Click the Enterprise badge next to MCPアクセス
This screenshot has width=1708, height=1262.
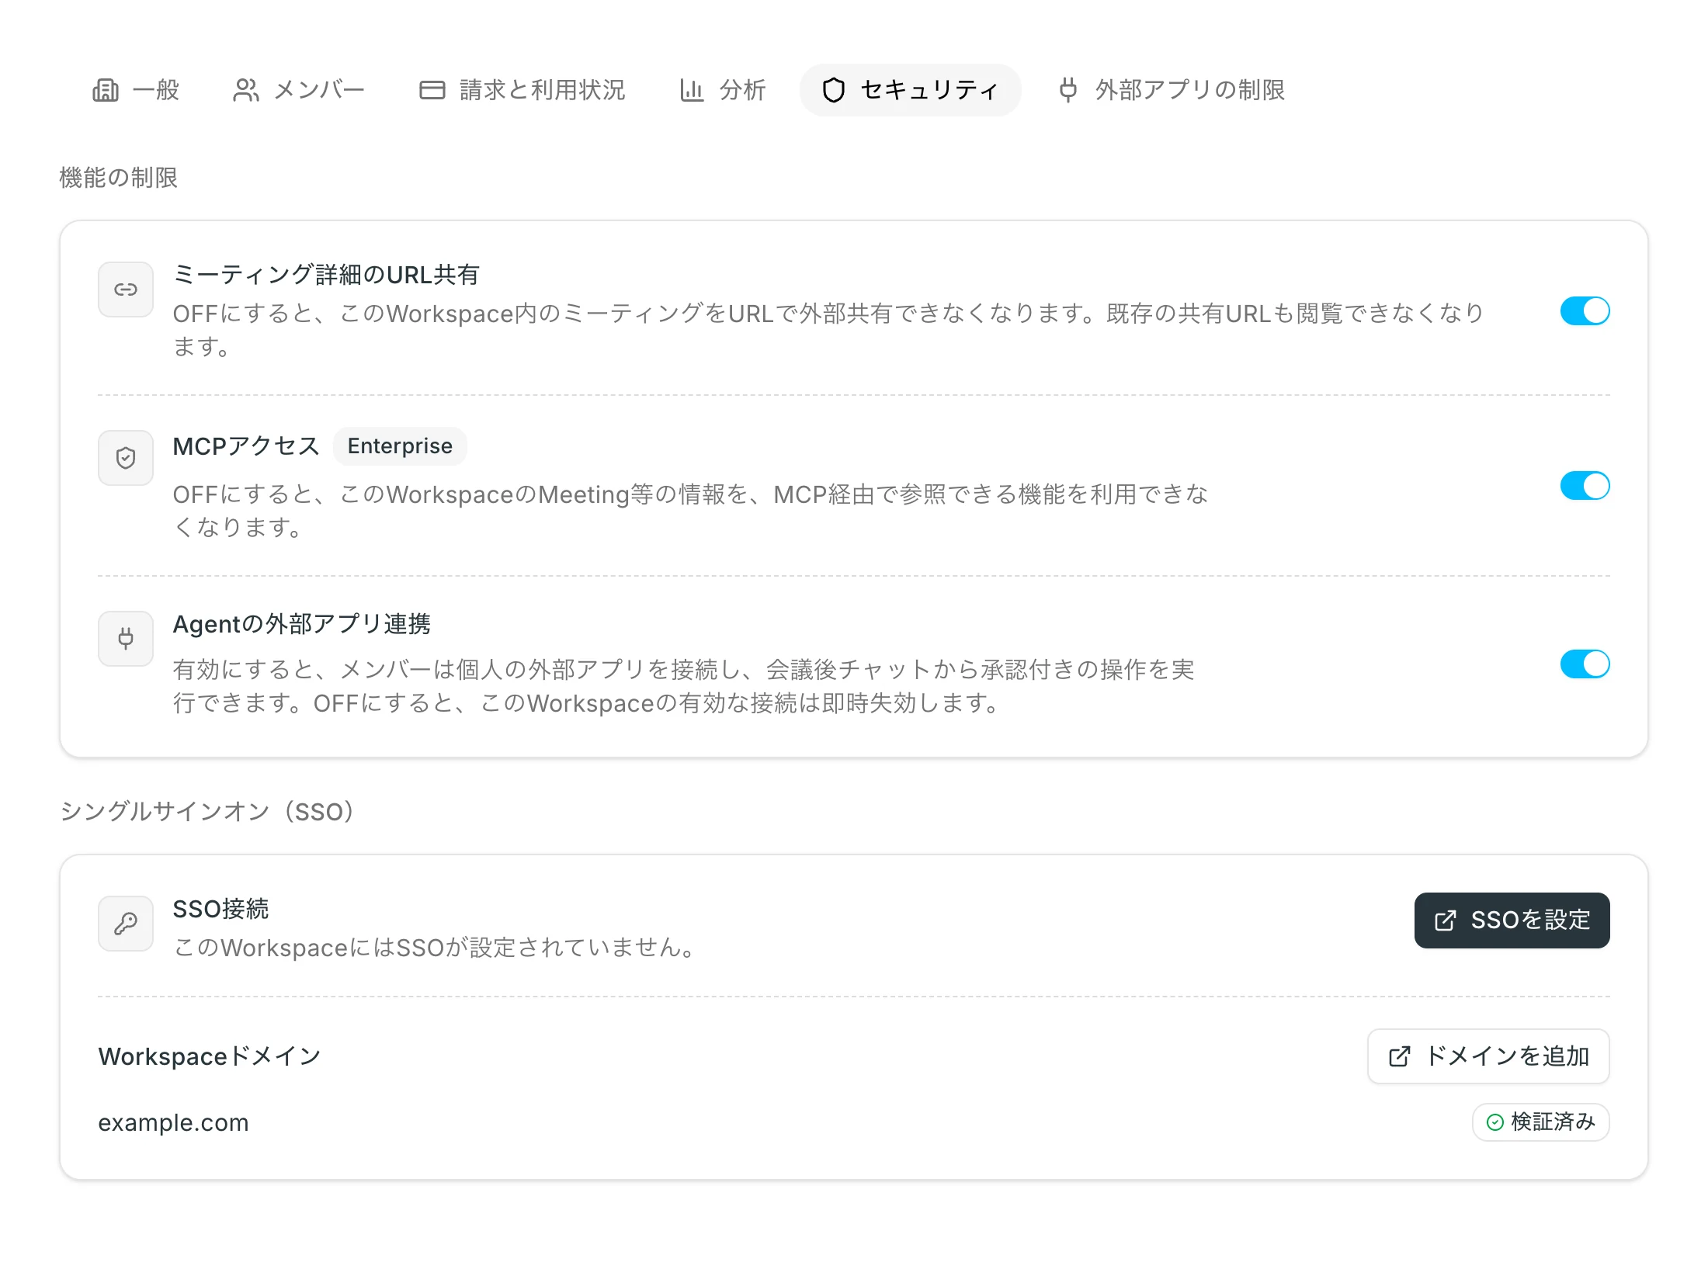point(400,446)
